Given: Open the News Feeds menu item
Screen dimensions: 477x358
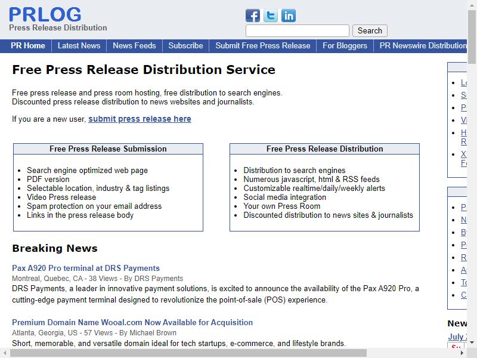Looking at the screenshot, I should 135,46.
